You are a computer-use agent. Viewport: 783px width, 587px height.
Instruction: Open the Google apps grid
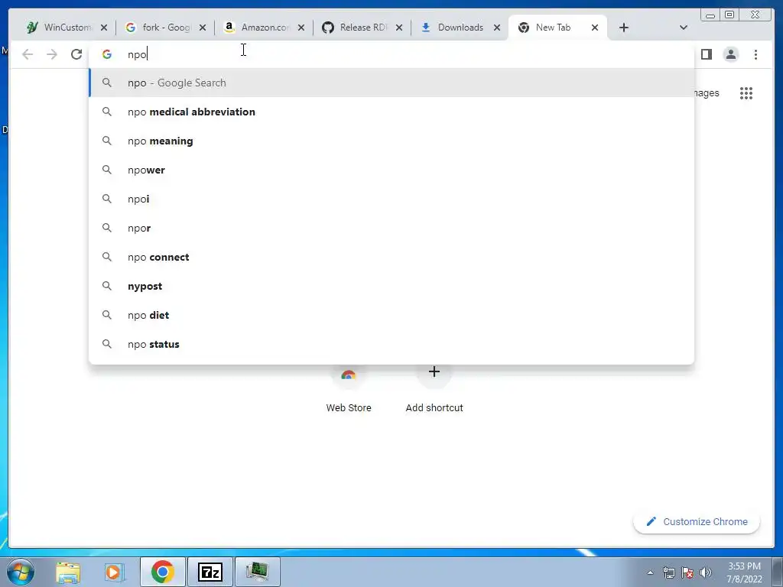click(746, 92)
